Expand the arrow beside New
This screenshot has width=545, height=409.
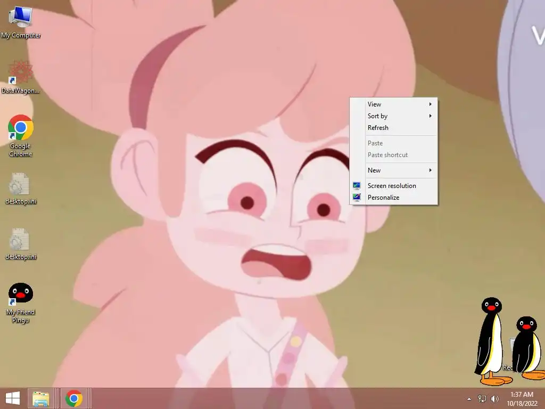click(430, 170)
